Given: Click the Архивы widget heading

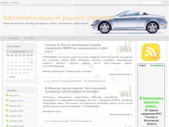Looking at the screenshot, I should [12, 90].
